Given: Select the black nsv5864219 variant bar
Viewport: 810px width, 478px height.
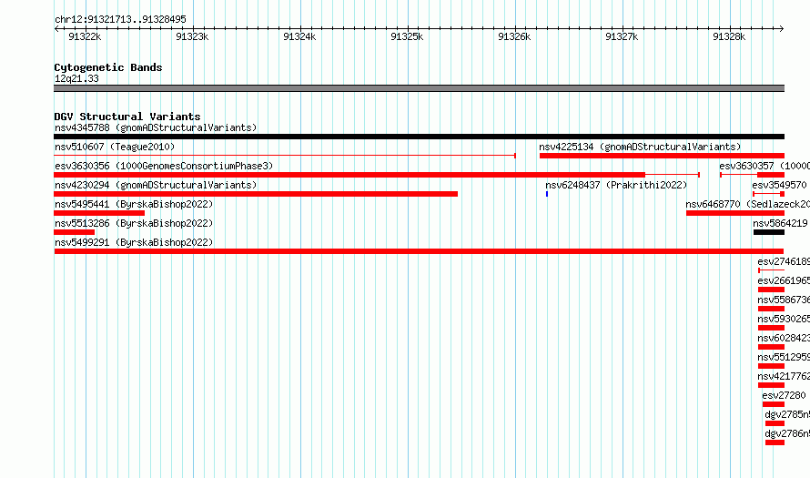Looking at the screenshot, I should [769, 232].
